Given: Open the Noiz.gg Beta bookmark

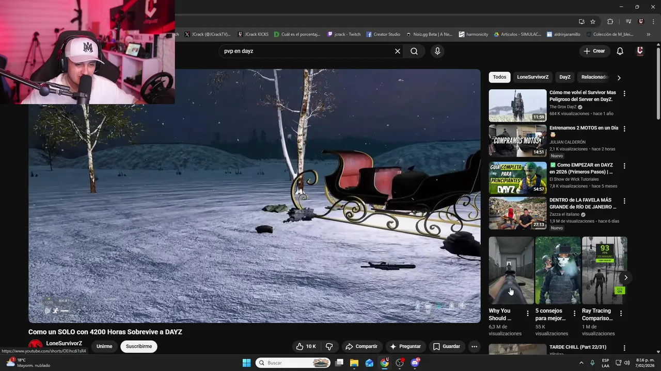Looking at the screenshot, I should click(429, 35).
